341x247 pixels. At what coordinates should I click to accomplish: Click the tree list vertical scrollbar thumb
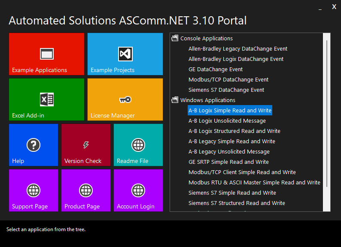tap(327, 113)
